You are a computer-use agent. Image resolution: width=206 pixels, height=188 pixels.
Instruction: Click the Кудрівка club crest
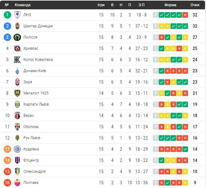(x=17, y=149)
